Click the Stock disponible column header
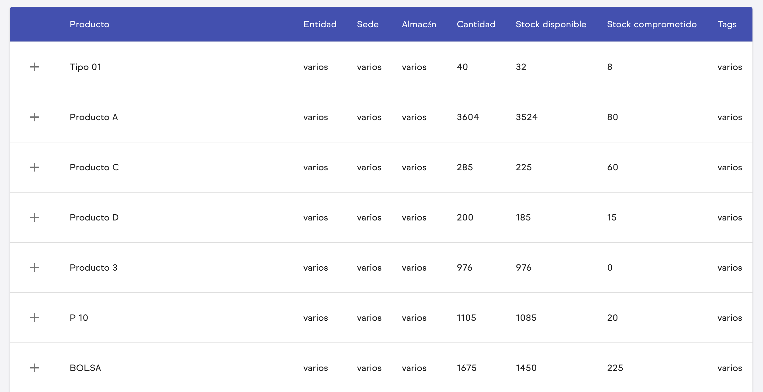Screen dimensions: 763x392 click(551, 24)
